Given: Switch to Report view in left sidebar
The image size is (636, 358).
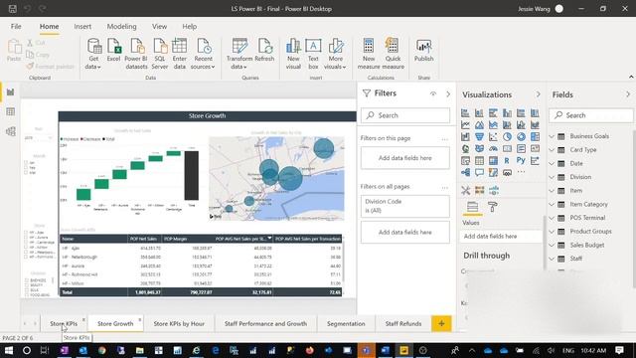Looking at the screenshot, I should pos(11,92).
